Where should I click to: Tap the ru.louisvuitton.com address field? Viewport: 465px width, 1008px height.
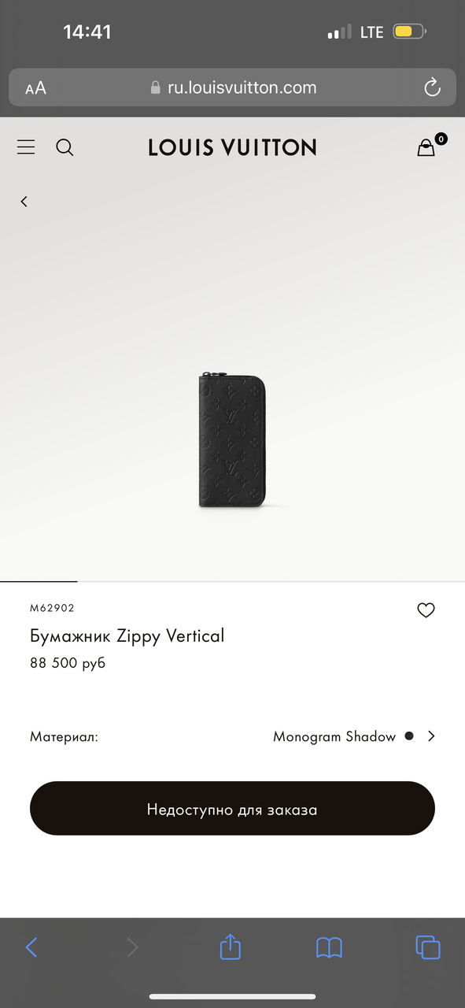point(232,87)
